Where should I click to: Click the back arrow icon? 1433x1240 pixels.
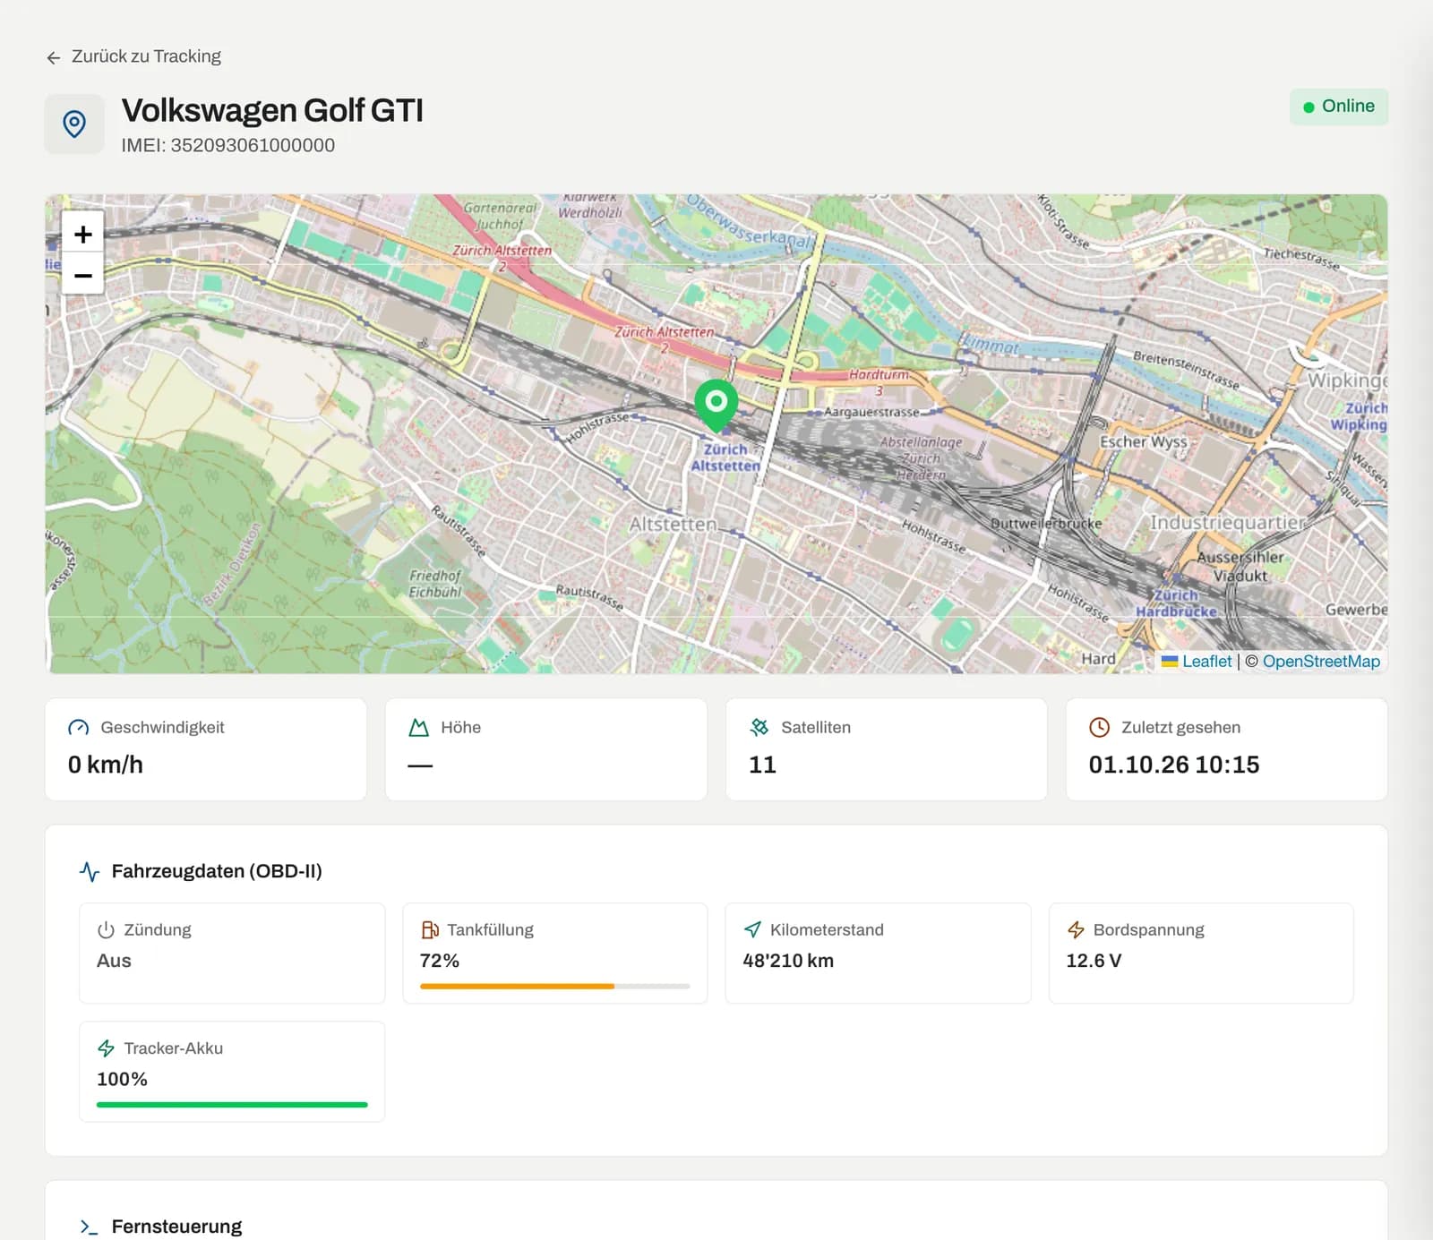point(54,57)
